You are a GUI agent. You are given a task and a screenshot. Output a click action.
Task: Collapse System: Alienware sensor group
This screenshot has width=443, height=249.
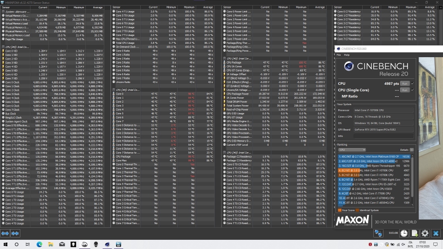tap(3, 12)
